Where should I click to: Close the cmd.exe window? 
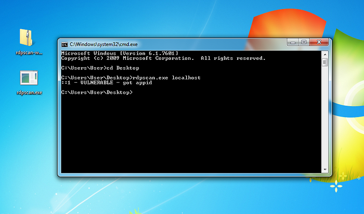click(x=319, y=42)
